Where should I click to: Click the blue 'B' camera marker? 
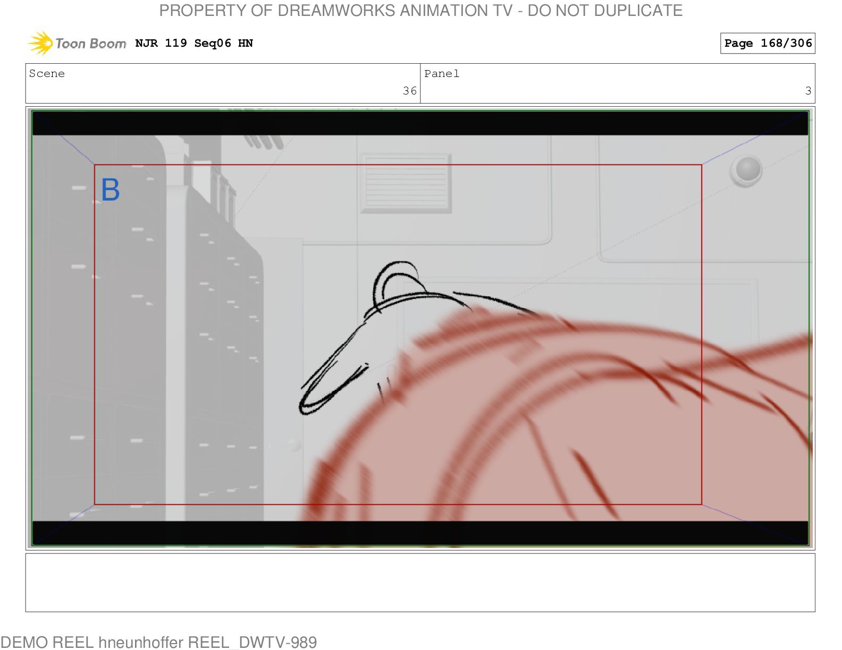(111, 190)
